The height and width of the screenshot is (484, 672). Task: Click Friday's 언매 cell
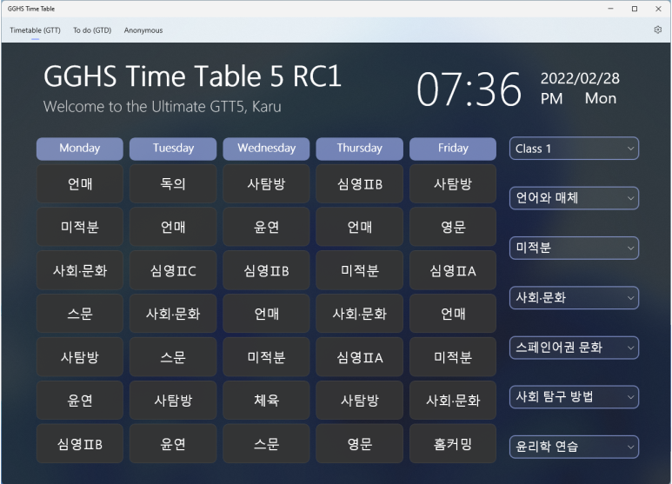453,314
